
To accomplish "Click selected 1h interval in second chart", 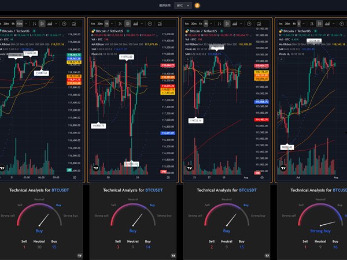I will point(106,24).
